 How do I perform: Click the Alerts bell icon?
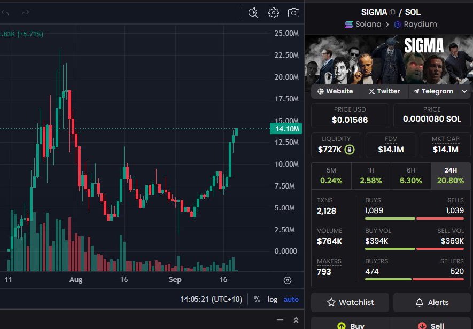click(x=420, y=302)
